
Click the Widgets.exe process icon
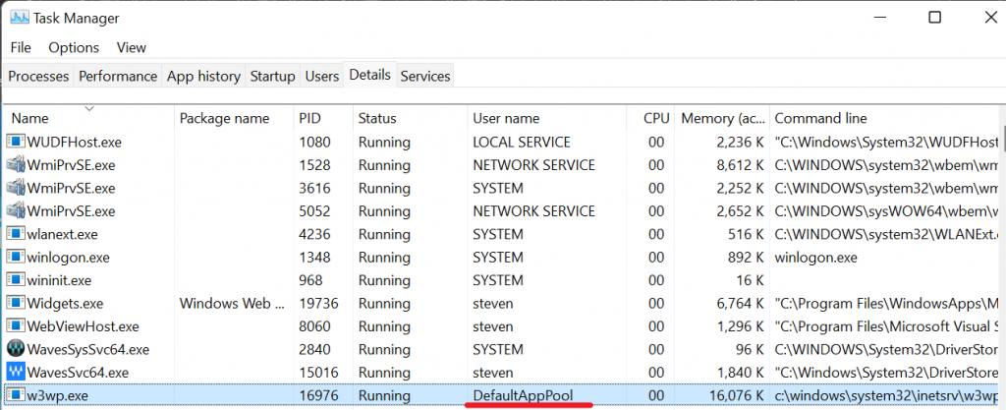tap(15, 304)
